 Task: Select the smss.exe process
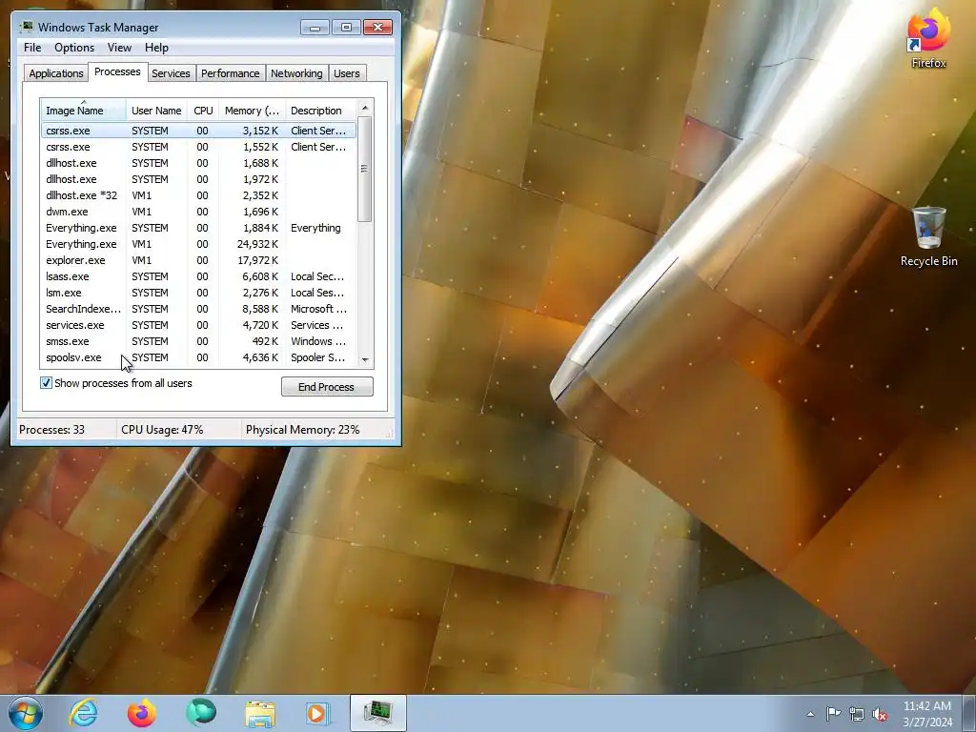click(198, 341)
